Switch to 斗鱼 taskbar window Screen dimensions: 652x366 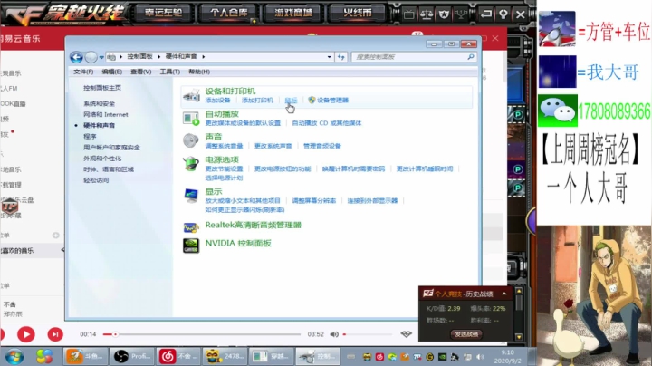86,356
